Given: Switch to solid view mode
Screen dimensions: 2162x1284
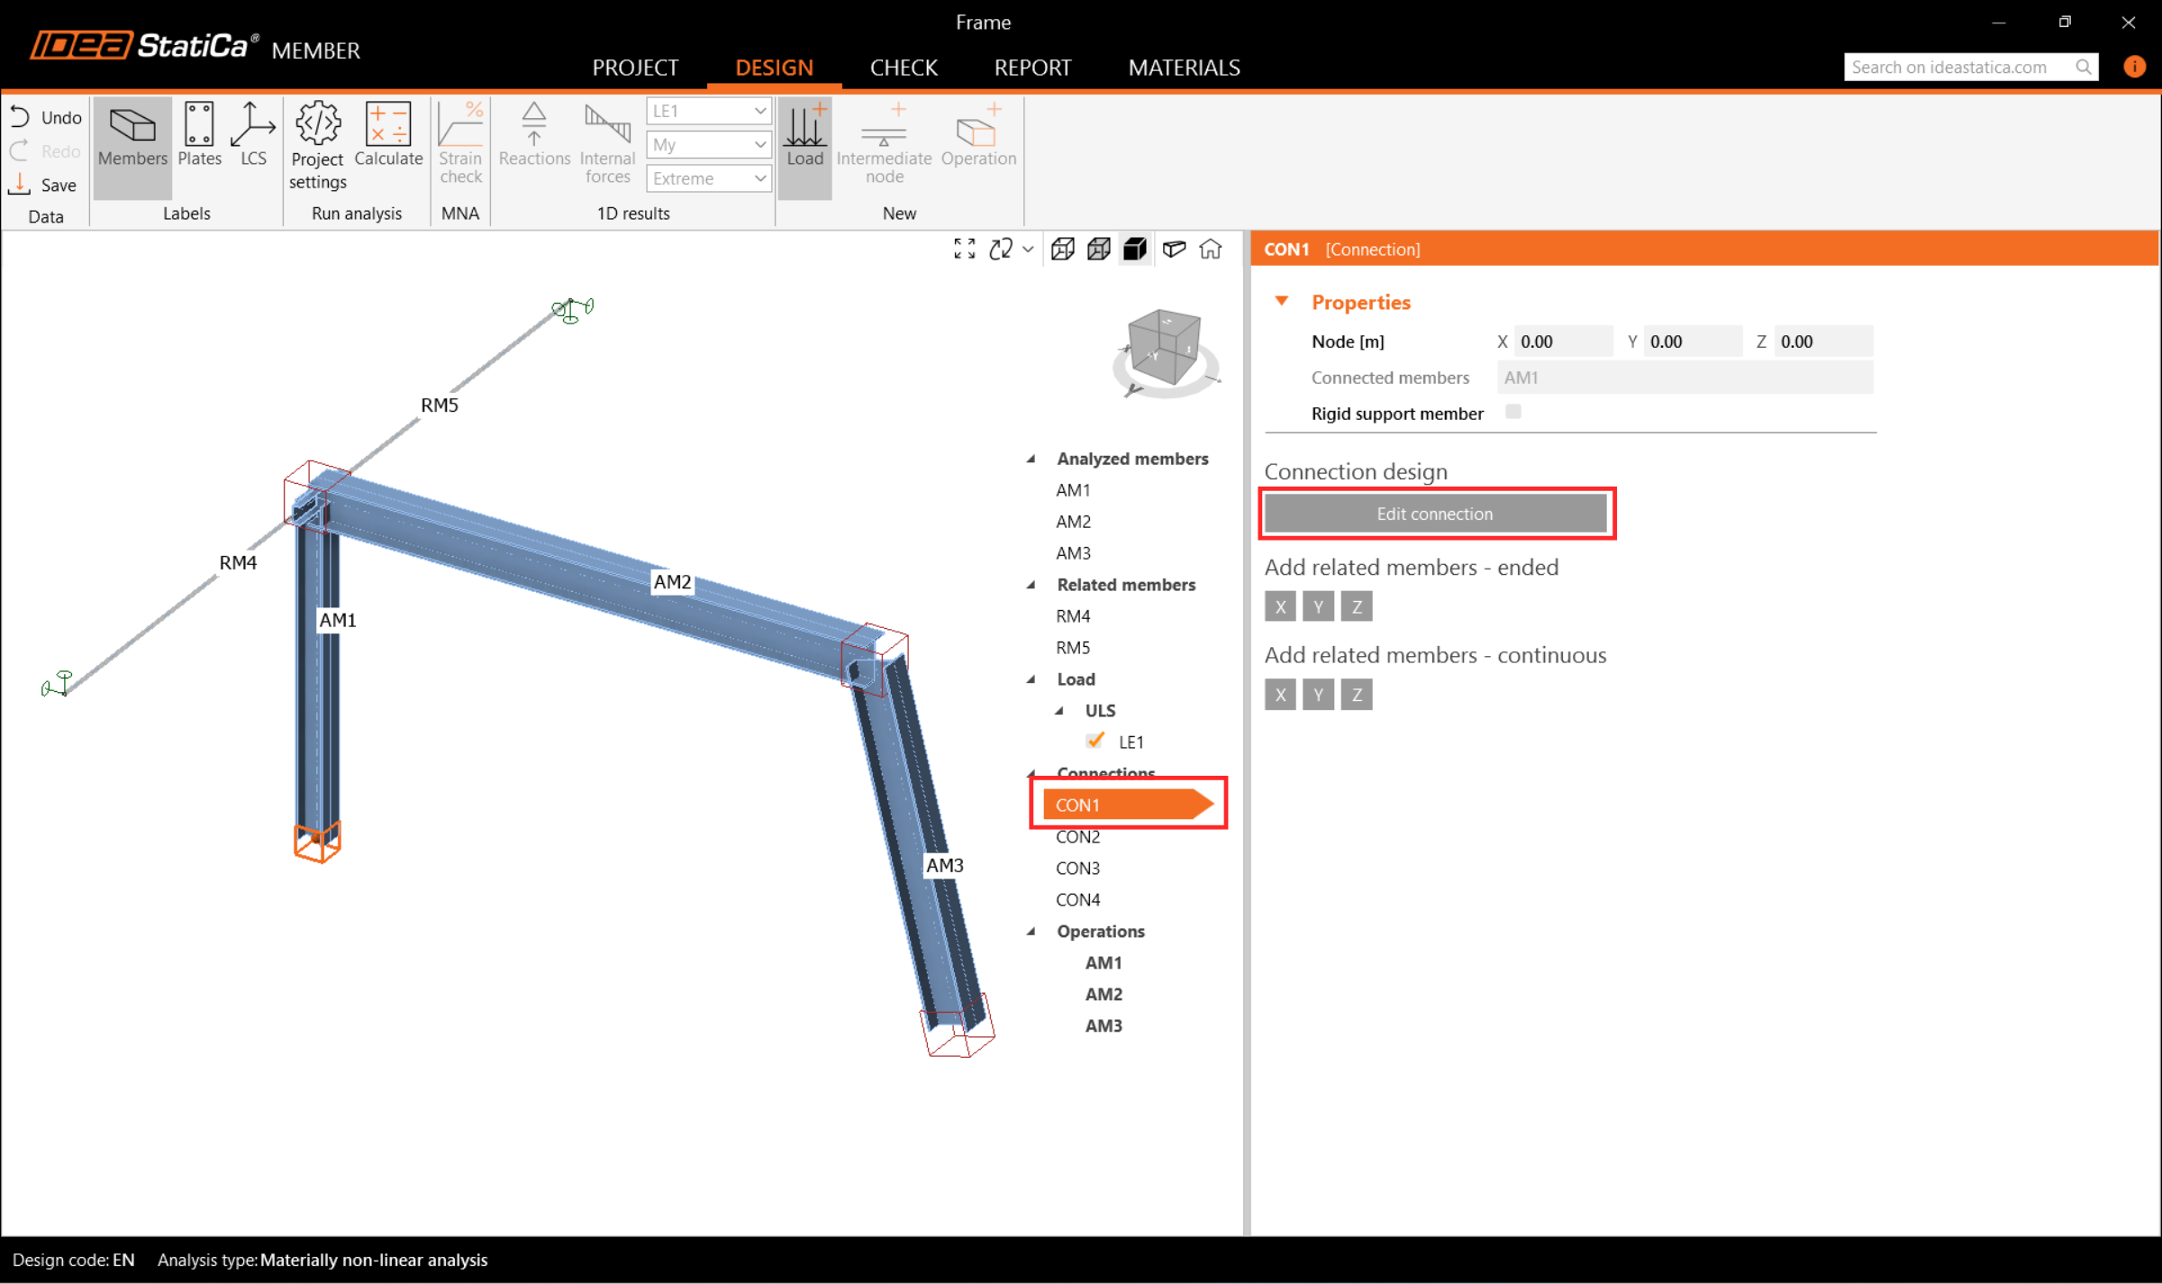Looking at the screenshot, I should point(1135,249).
